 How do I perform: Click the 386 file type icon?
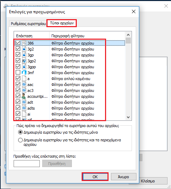point(24,43)
